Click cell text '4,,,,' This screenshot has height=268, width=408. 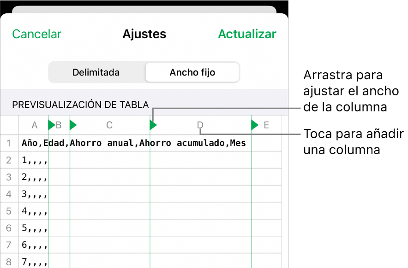tap(35, 211)
